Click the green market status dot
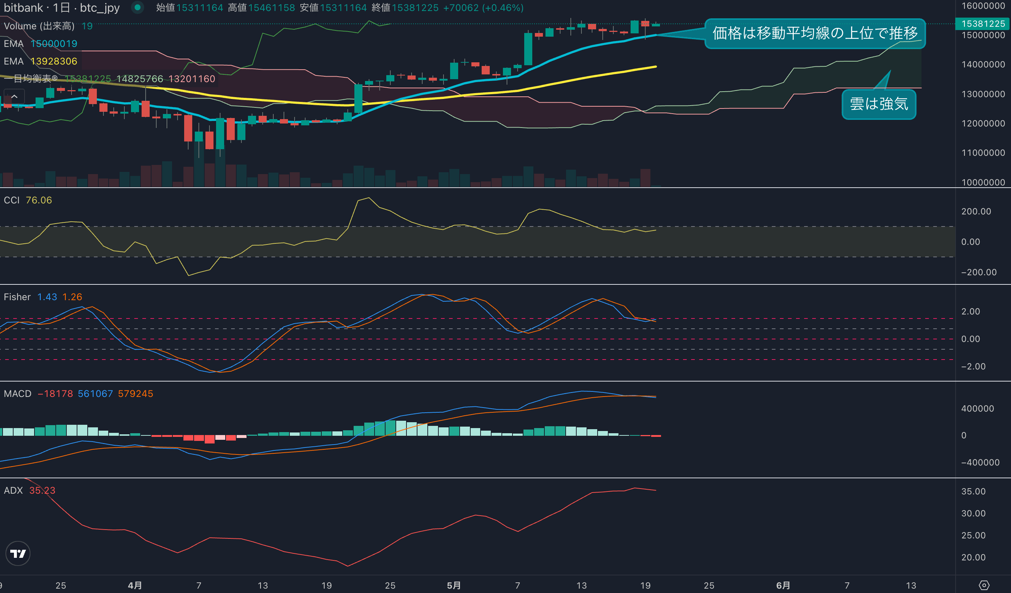This screenshot has height=593, width=1011. pyautogui.click(x=138, y=7)
